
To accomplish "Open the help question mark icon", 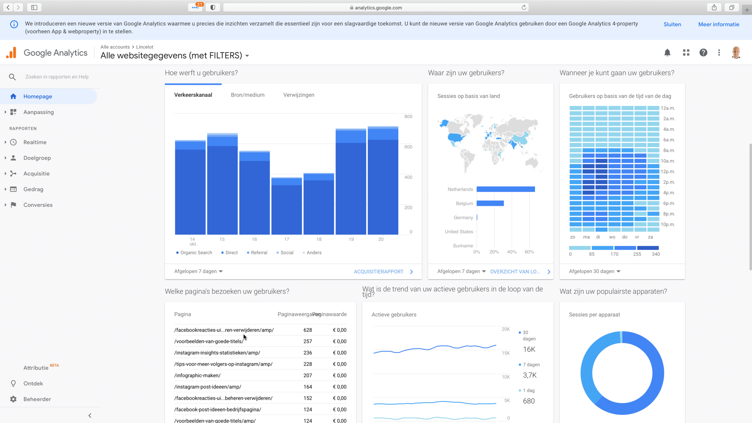I will pyautogui.click(x=703, y=53).
